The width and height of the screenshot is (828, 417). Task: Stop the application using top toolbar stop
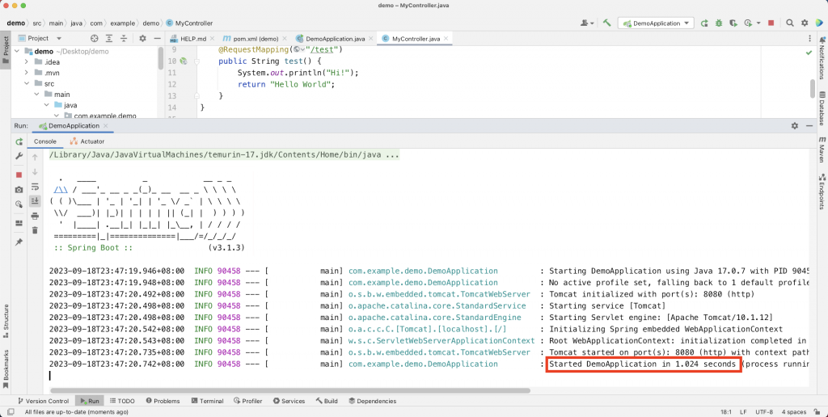[771, 23]
